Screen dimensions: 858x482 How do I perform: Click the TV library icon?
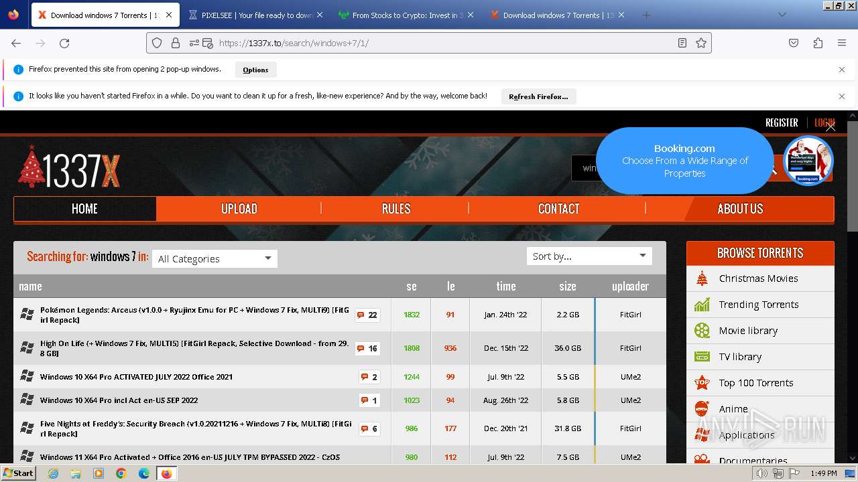pos(702,357)
